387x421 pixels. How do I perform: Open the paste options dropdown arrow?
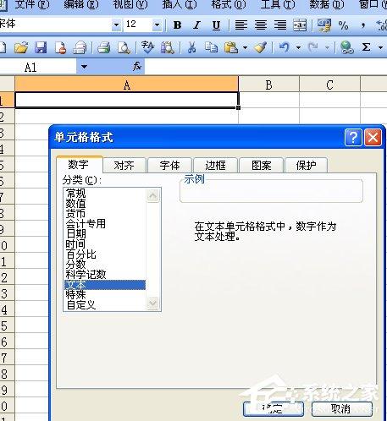[x=245, y=47]
